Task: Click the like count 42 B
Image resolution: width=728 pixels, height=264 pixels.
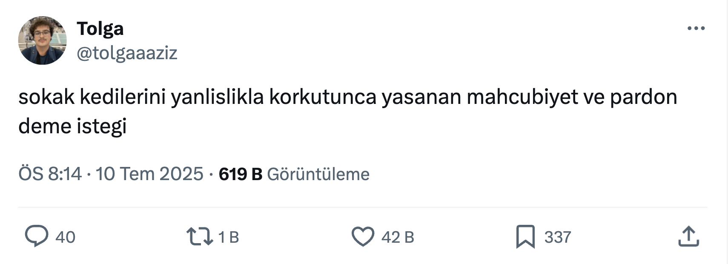Action: pyautogui.click(x=398, y=237)
